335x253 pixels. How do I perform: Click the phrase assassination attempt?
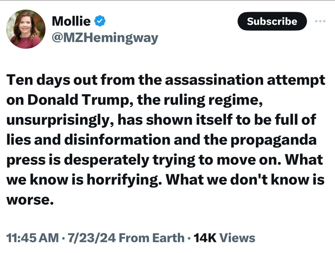[245, 80]
